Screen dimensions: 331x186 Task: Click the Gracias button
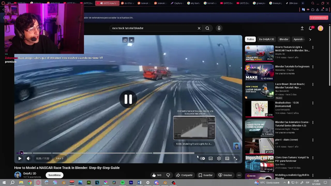[225, 175]
